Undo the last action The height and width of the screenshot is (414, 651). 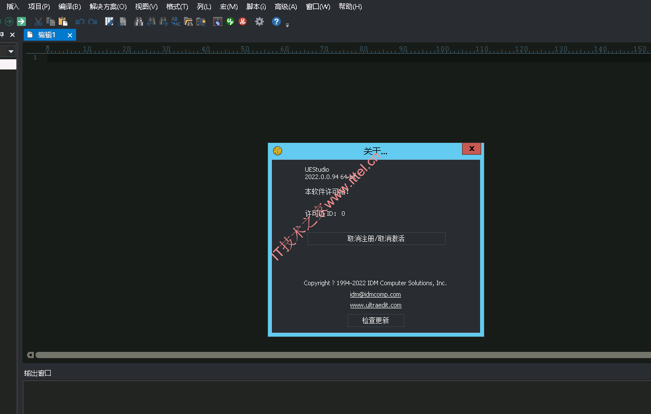click(x=80, y=21)
